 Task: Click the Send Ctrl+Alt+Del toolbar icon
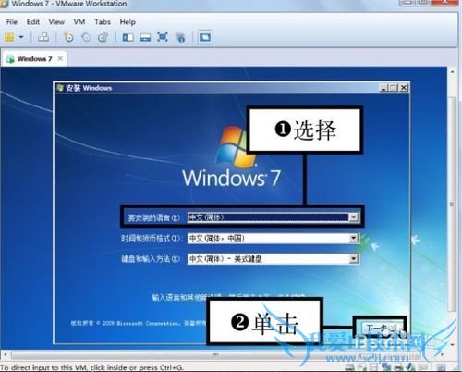43,37
